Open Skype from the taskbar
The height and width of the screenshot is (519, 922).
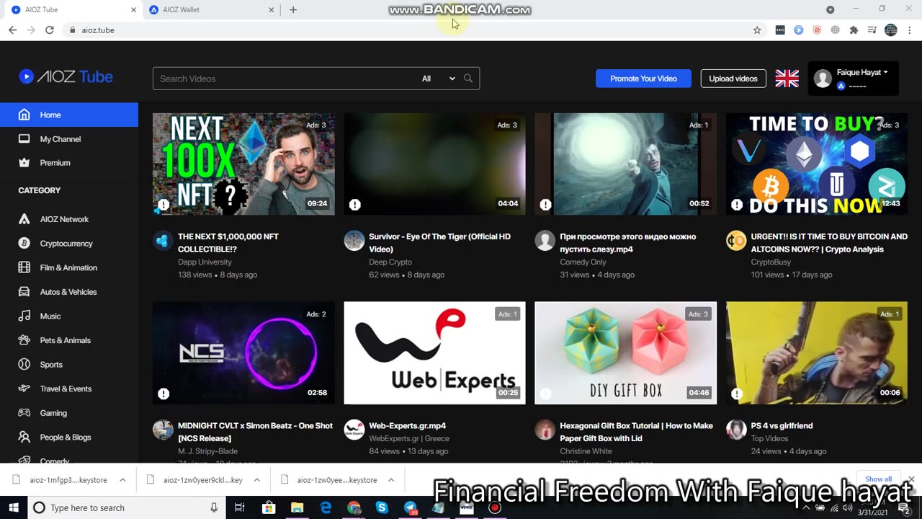pyautogui.click(x=382, y=507)
